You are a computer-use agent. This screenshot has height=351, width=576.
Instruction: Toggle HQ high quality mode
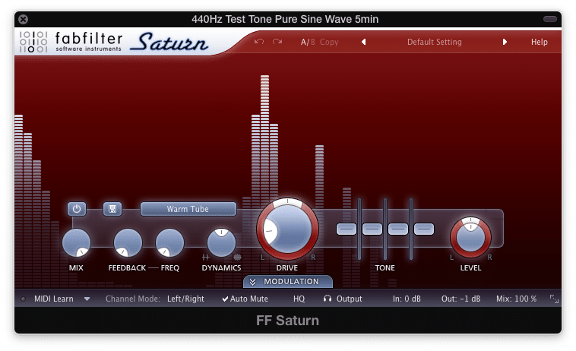(x=299, y=299)
